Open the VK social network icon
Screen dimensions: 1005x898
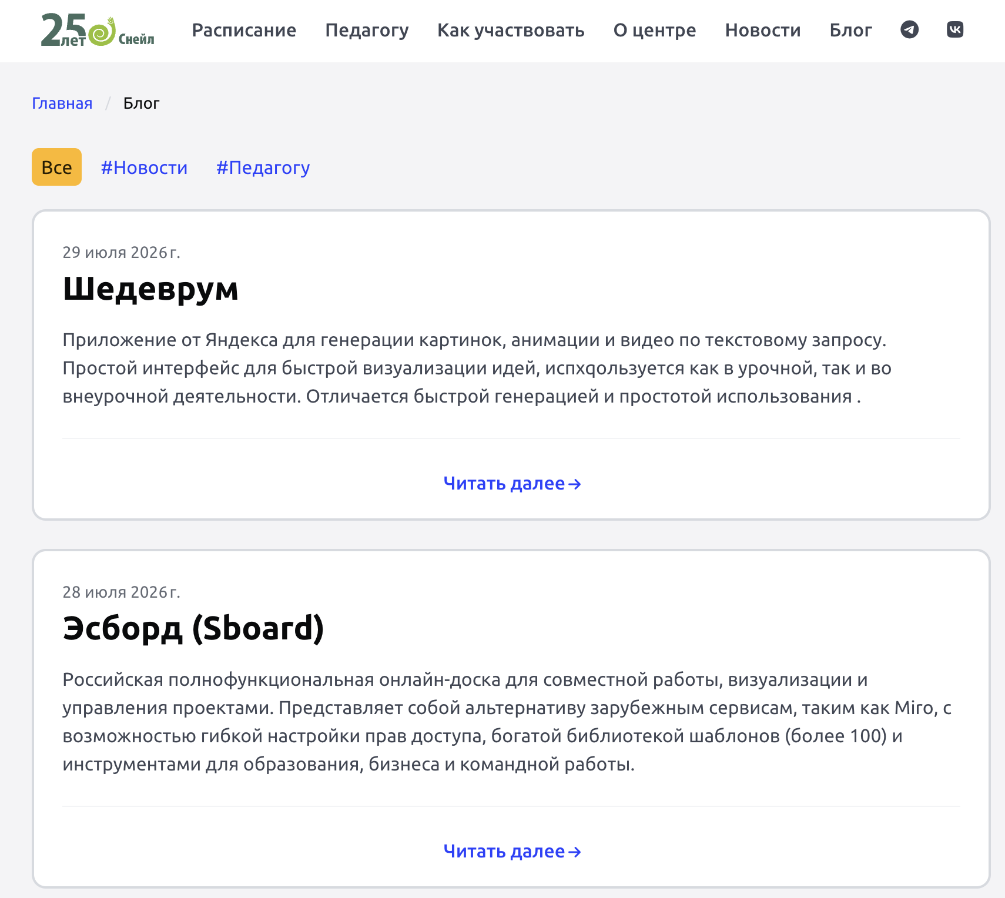[955, 29]
